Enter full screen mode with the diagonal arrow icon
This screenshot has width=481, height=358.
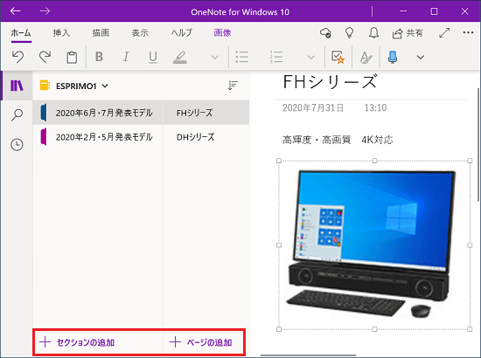click(x=444, y=33)
